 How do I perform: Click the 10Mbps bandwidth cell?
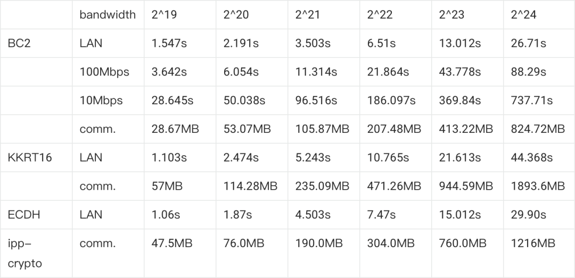click(x=101, y=100)
